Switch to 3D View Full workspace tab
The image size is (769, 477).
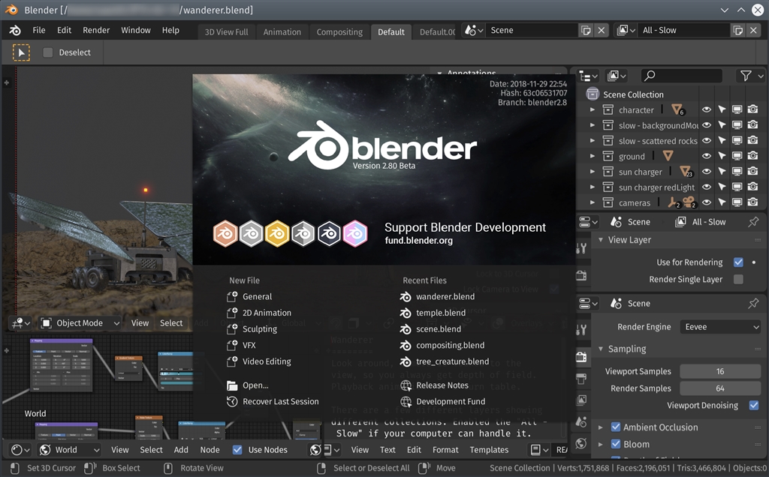tap(226, 31)
